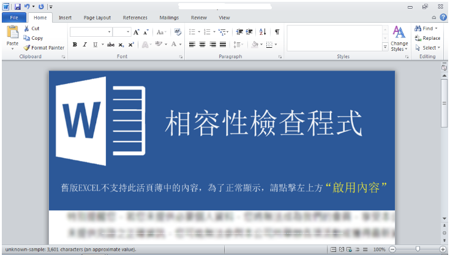The image size is (450, 255).
Task: Open the References tab
Action: (x=135, y=18)
